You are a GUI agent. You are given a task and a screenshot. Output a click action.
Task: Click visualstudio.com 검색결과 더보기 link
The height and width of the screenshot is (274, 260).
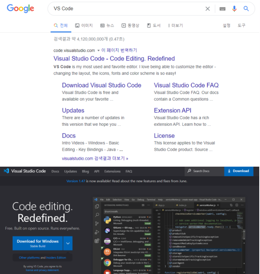point(95,158)
